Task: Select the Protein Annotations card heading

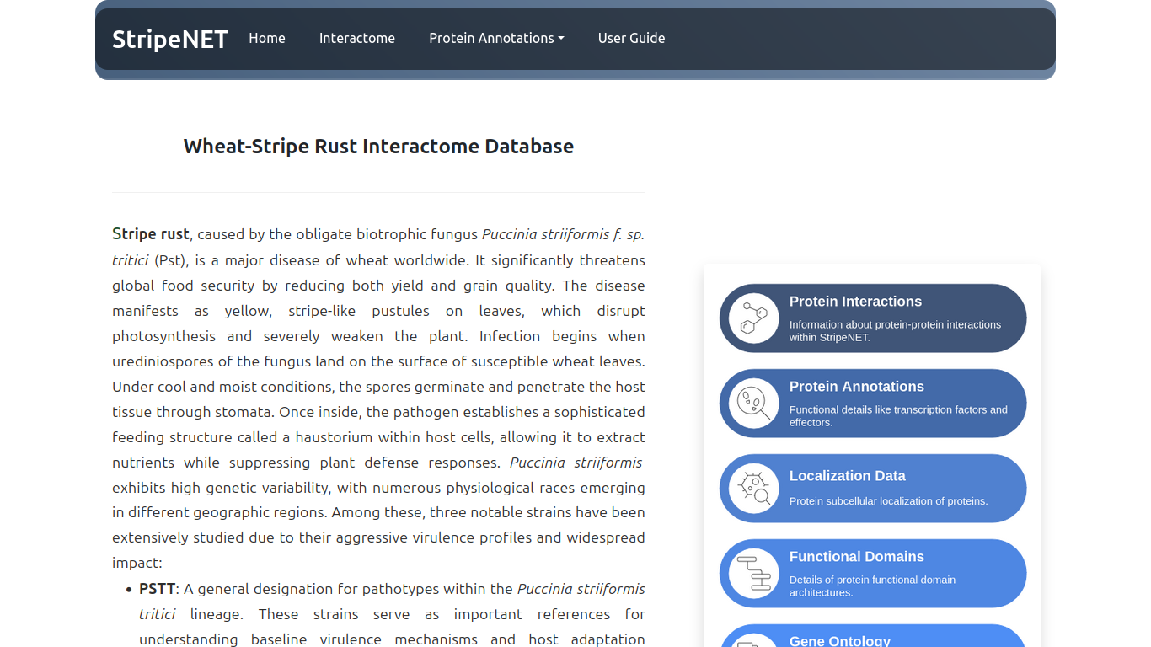Action: [x=856, y=387]
